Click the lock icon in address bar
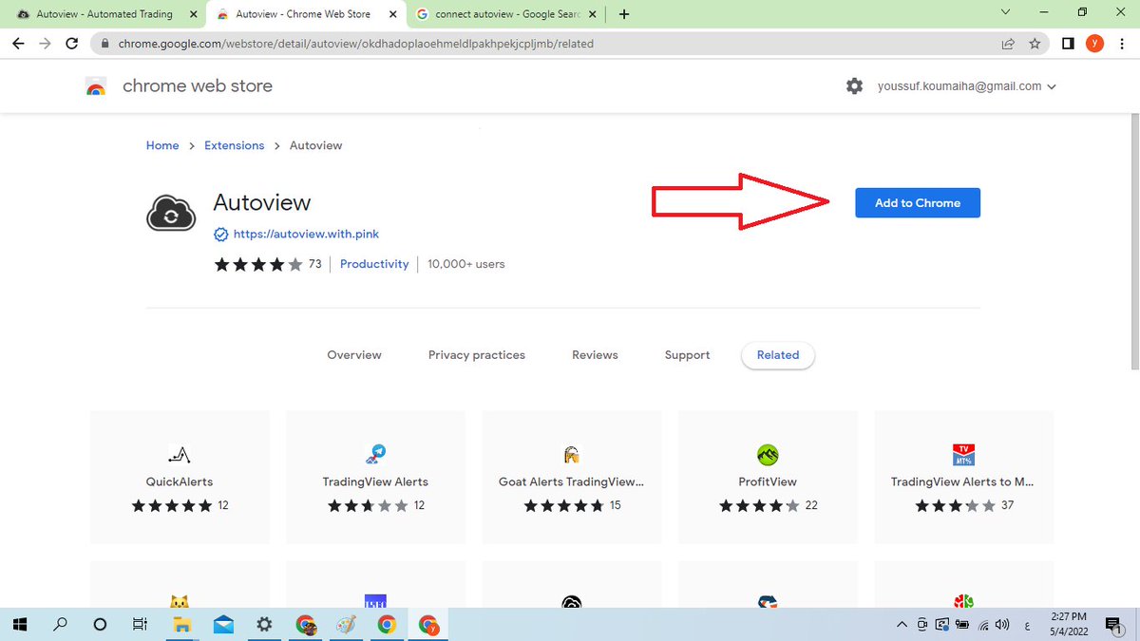1140x641 pixels. (x=104, y=44)
